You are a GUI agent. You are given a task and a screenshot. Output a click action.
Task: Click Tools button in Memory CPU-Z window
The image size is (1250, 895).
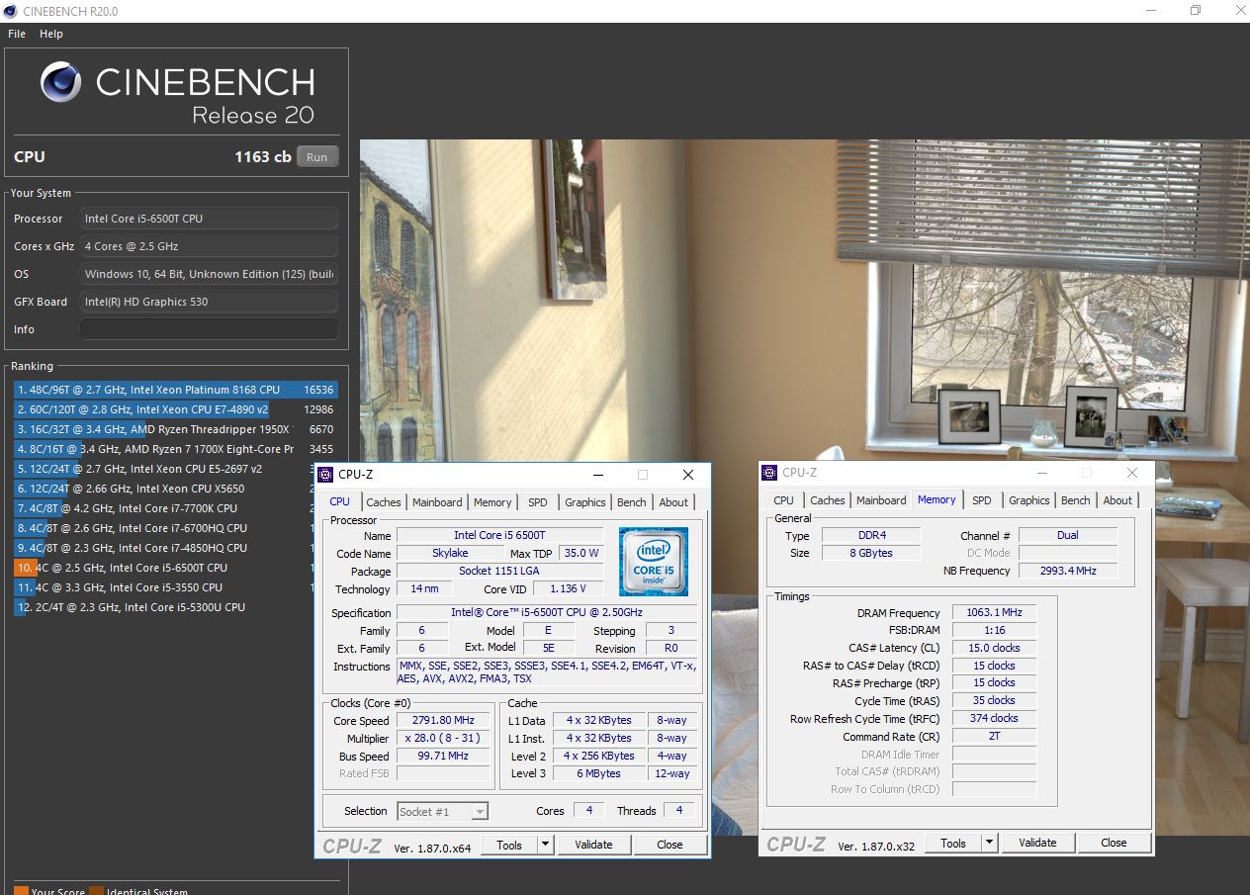coord(953,843)
